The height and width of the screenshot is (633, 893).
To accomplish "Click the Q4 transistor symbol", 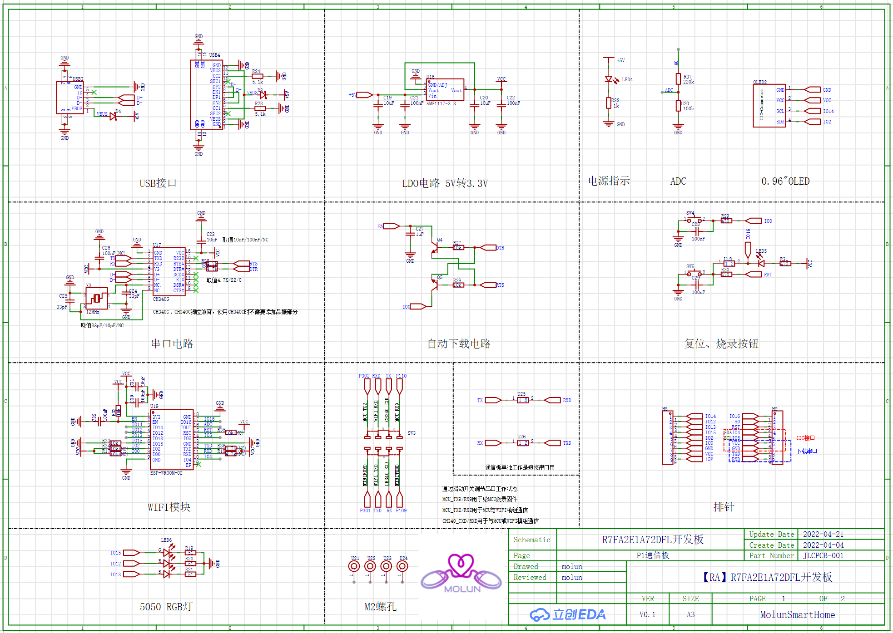I will 435,248.
